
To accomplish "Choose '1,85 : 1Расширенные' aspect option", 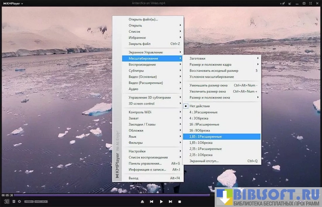I will 206,137.
